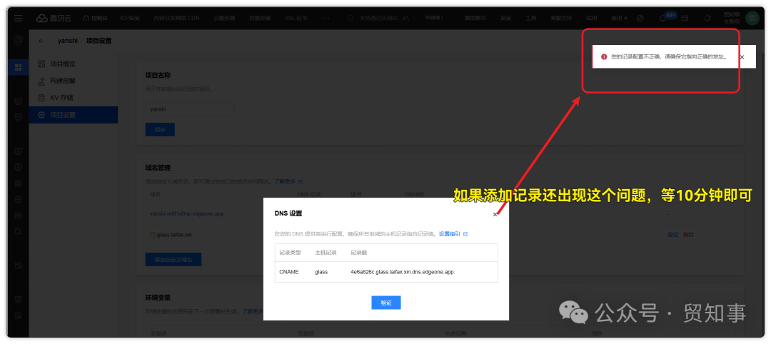Click the glass host record cell
The height and width of the screenshot is (344, 771).
(321, 272)
